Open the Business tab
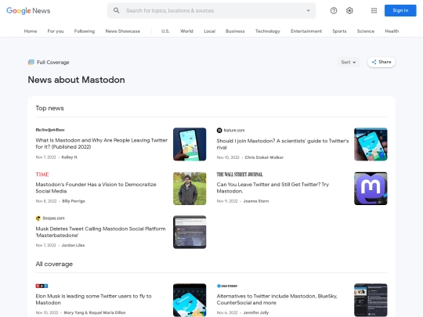The width and height of the screenshot is (423, 317). tap(235, 31)
